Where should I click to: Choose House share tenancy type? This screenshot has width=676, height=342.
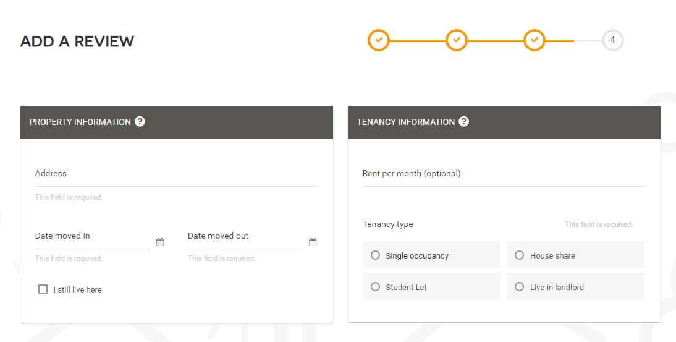point(519,255)
